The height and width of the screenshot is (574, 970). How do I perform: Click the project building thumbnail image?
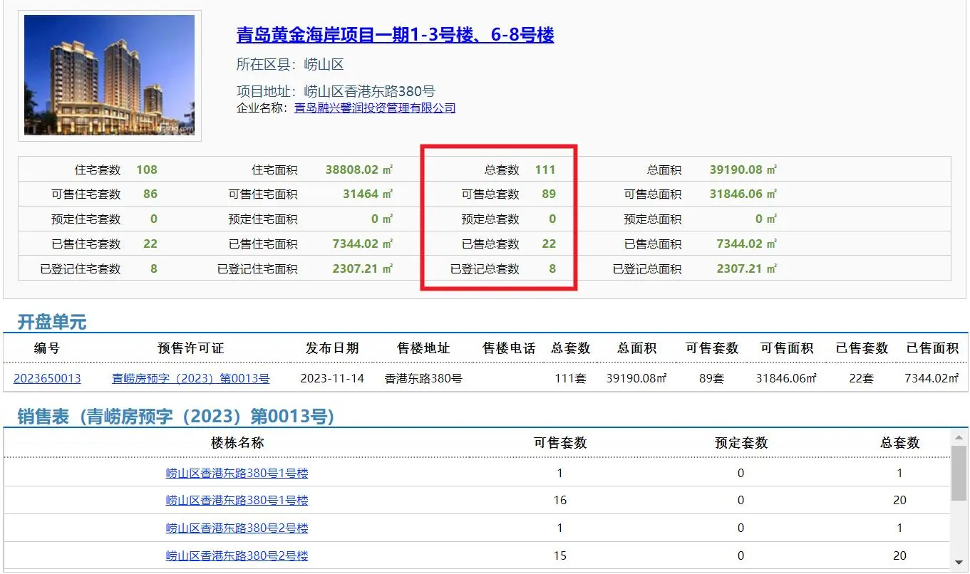110,75
